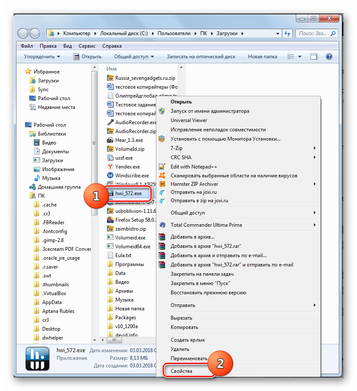Click the Install Monitor icon in context menu
Screen dimensions: 357x391
click(x=162, y=138)
